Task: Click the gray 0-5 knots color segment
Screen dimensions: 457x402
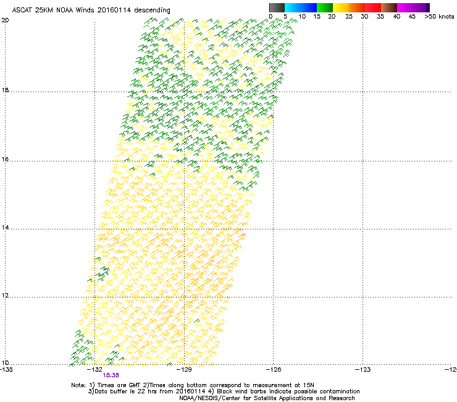Action: [277, 7]
